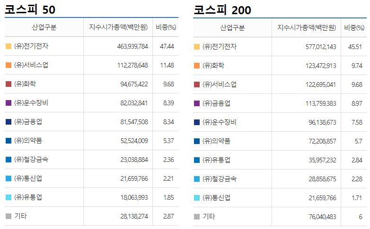The image size is (370, 229).
Task: Click the value 122,695,041
Action: [x=320, y=85]
